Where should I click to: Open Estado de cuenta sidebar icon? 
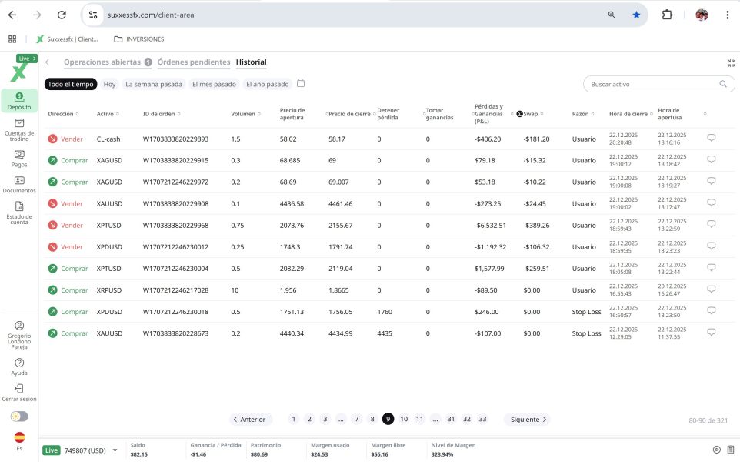(x=19, y=212)
